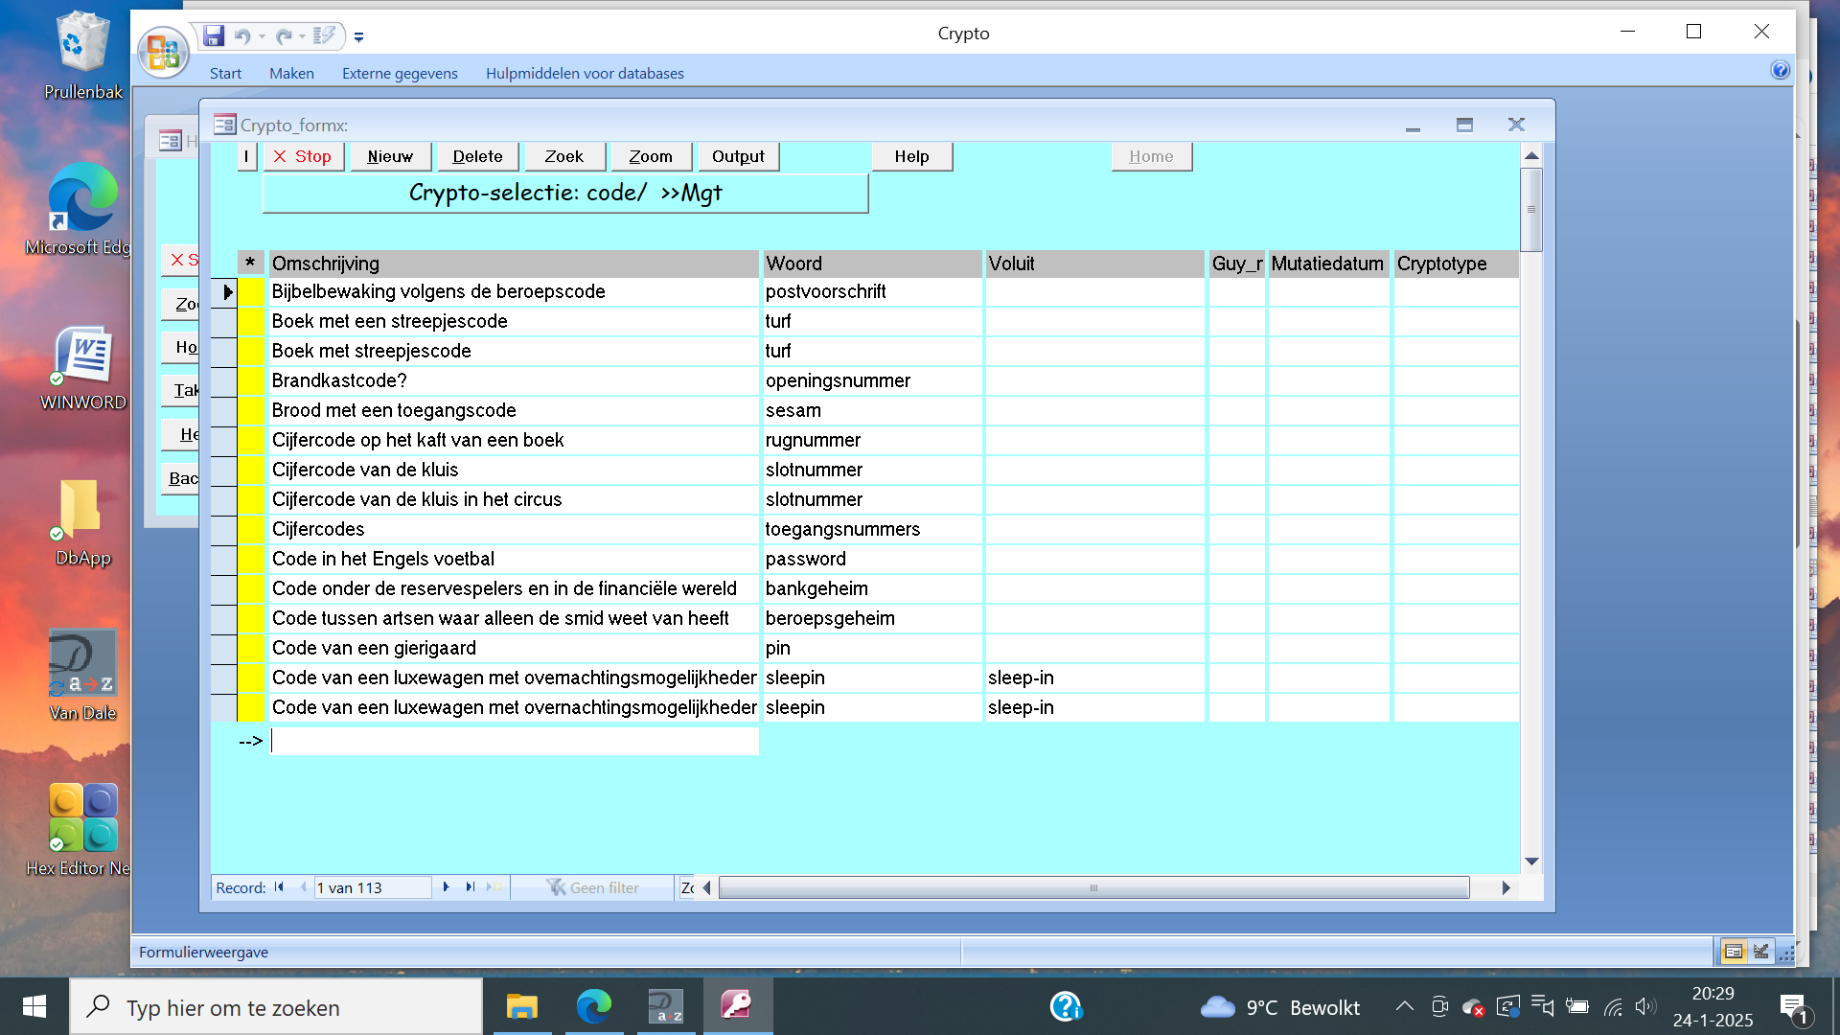Click the openingsnummer word cell

tap(872, 380)
